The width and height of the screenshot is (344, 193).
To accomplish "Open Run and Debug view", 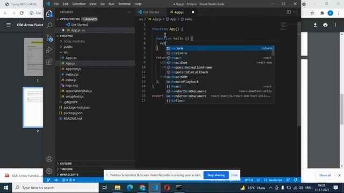I will (49, 50).
